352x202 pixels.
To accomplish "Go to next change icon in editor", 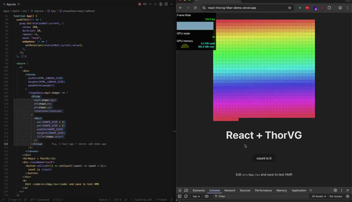I will click(x=155, y=4).
